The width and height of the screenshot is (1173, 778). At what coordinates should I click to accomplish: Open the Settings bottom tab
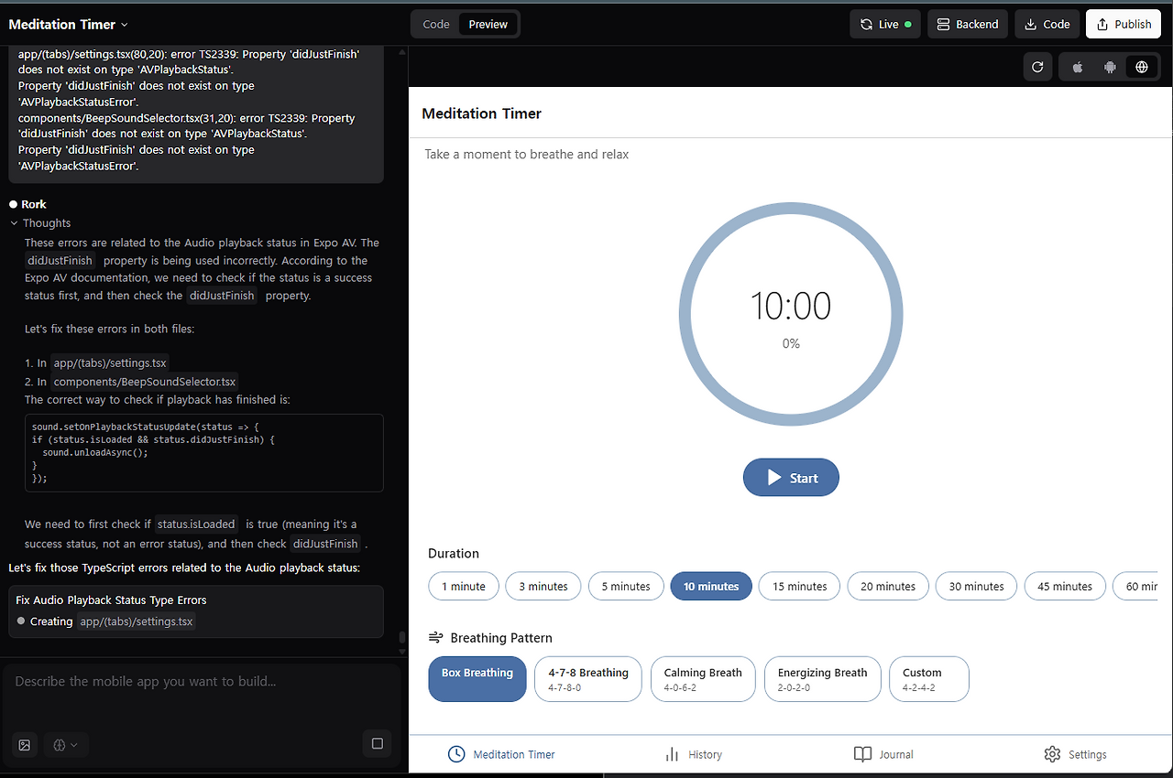point(1075,754)
